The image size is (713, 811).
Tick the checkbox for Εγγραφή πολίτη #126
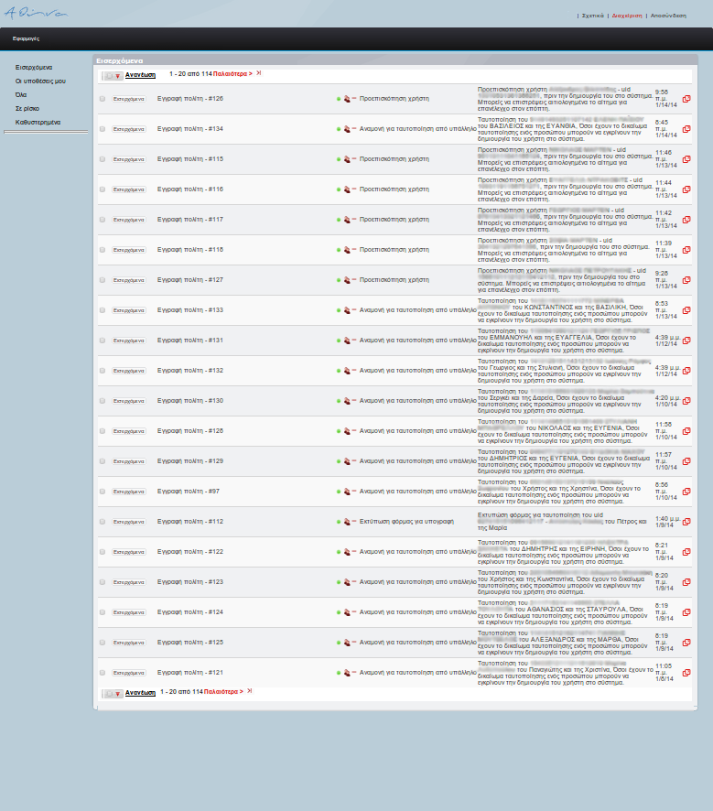(103, 99)
